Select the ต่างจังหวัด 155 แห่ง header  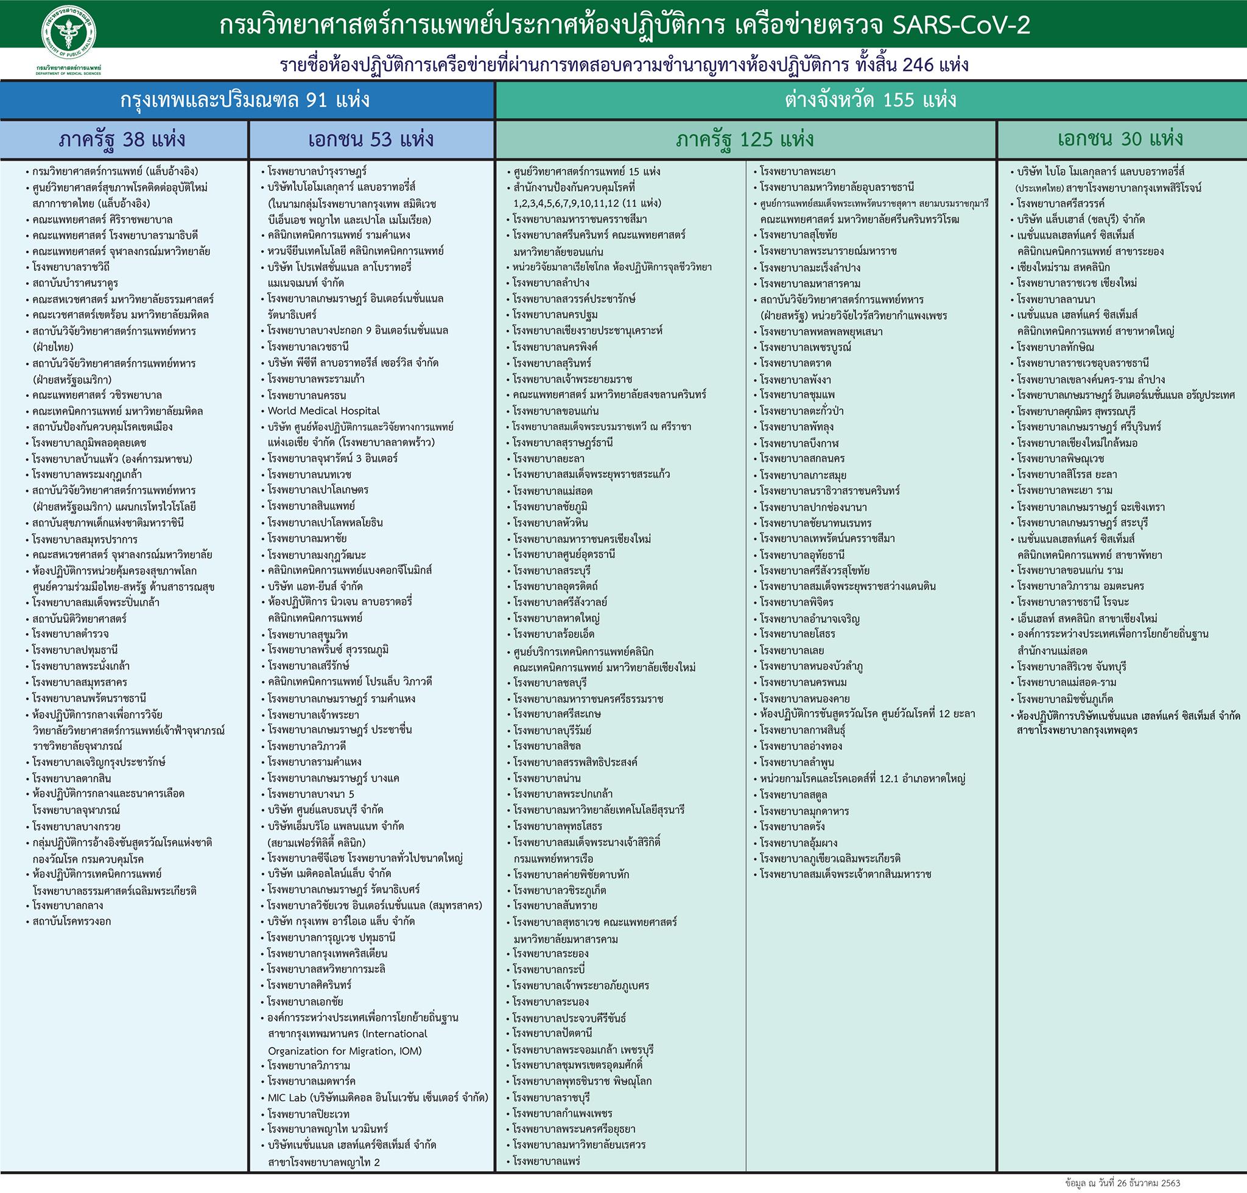871,100
